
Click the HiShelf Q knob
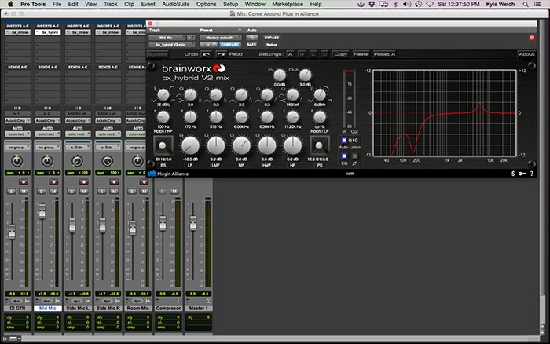[292, 95]
